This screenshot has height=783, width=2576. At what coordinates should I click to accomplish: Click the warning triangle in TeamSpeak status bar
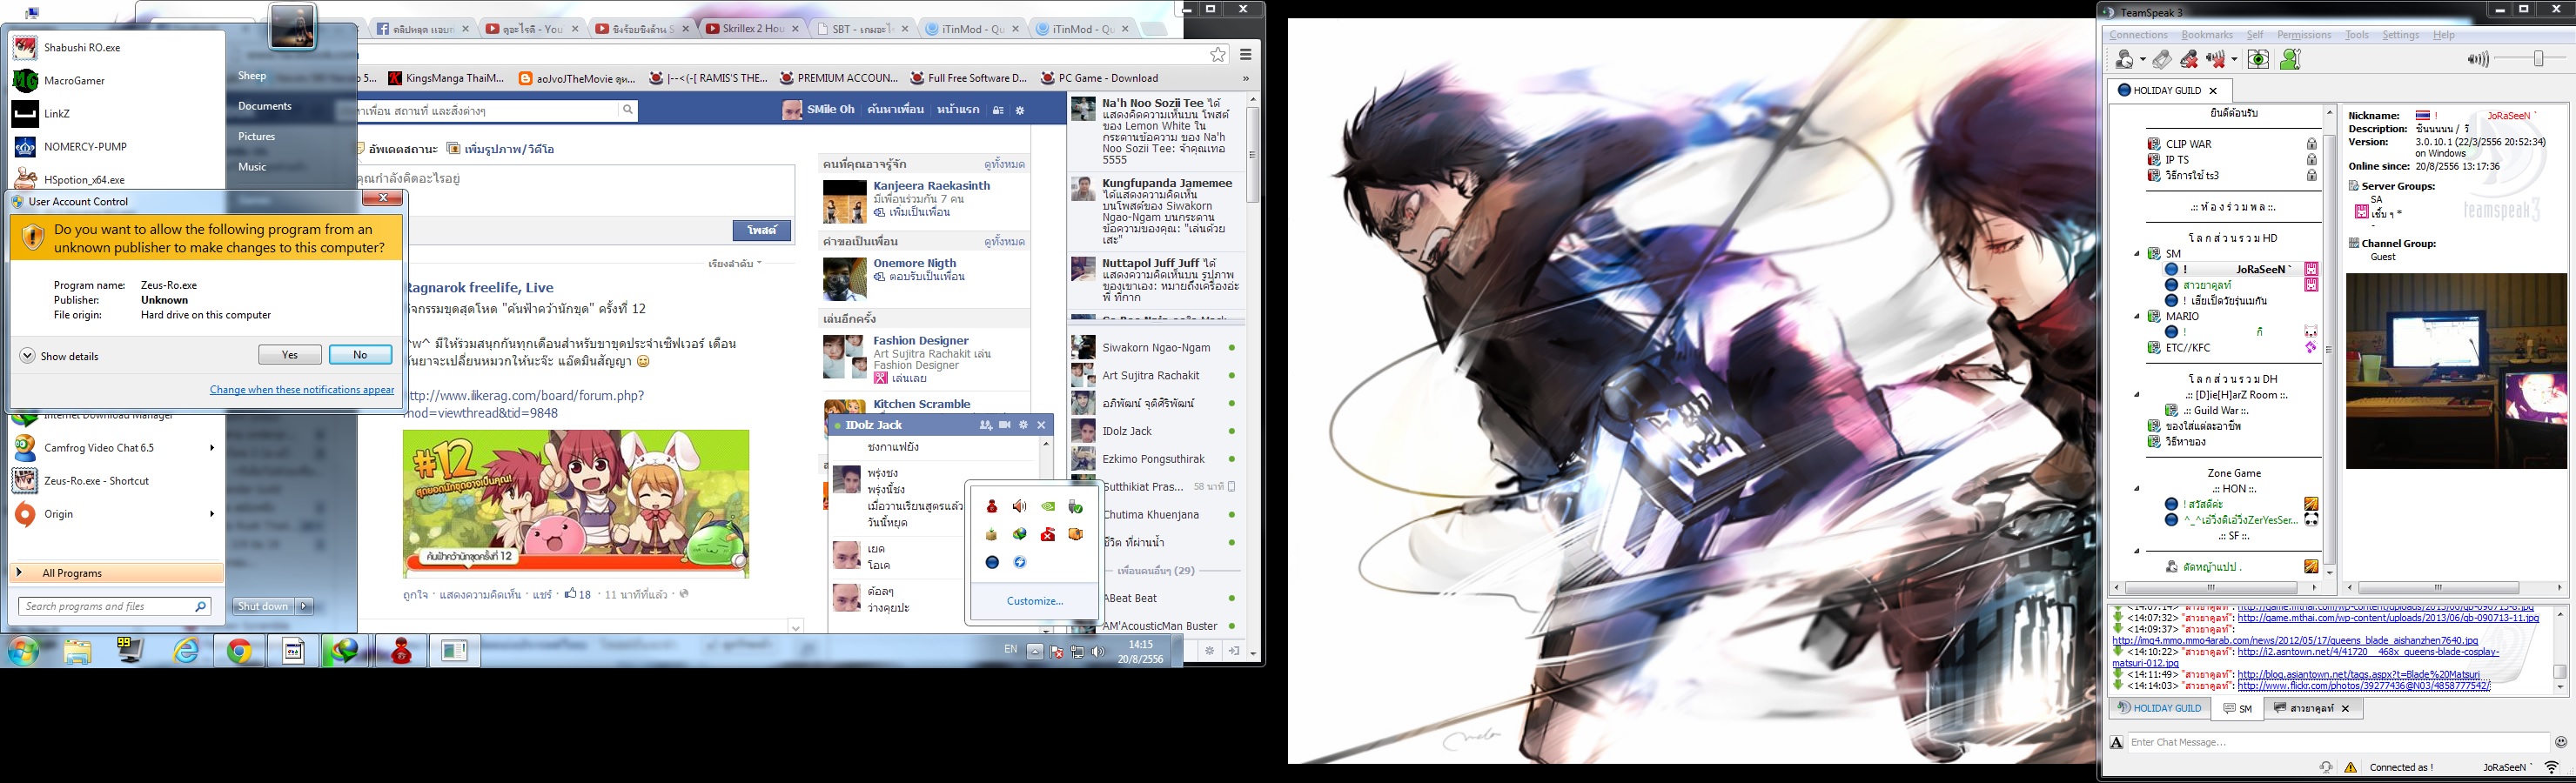(x=2350, y=767)
